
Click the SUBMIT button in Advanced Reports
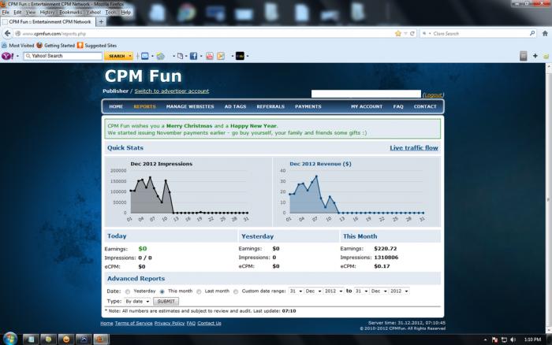click(166, 302)
